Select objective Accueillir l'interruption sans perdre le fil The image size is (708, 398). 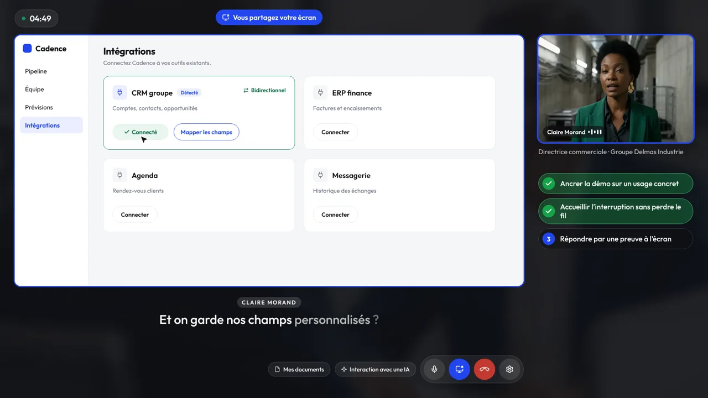616,211
